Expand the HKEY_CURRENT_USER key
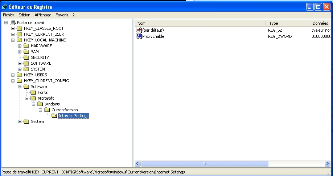 point(13,34)
